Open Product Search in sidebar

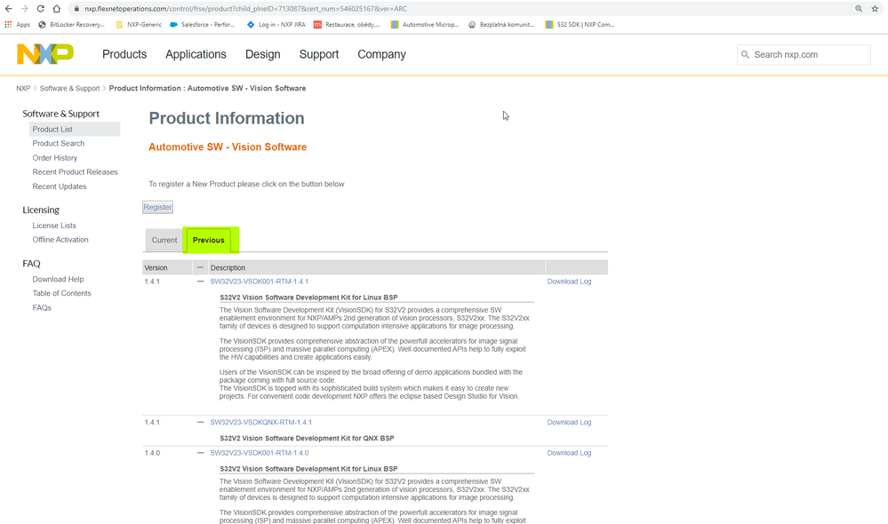tap(59, 143)
